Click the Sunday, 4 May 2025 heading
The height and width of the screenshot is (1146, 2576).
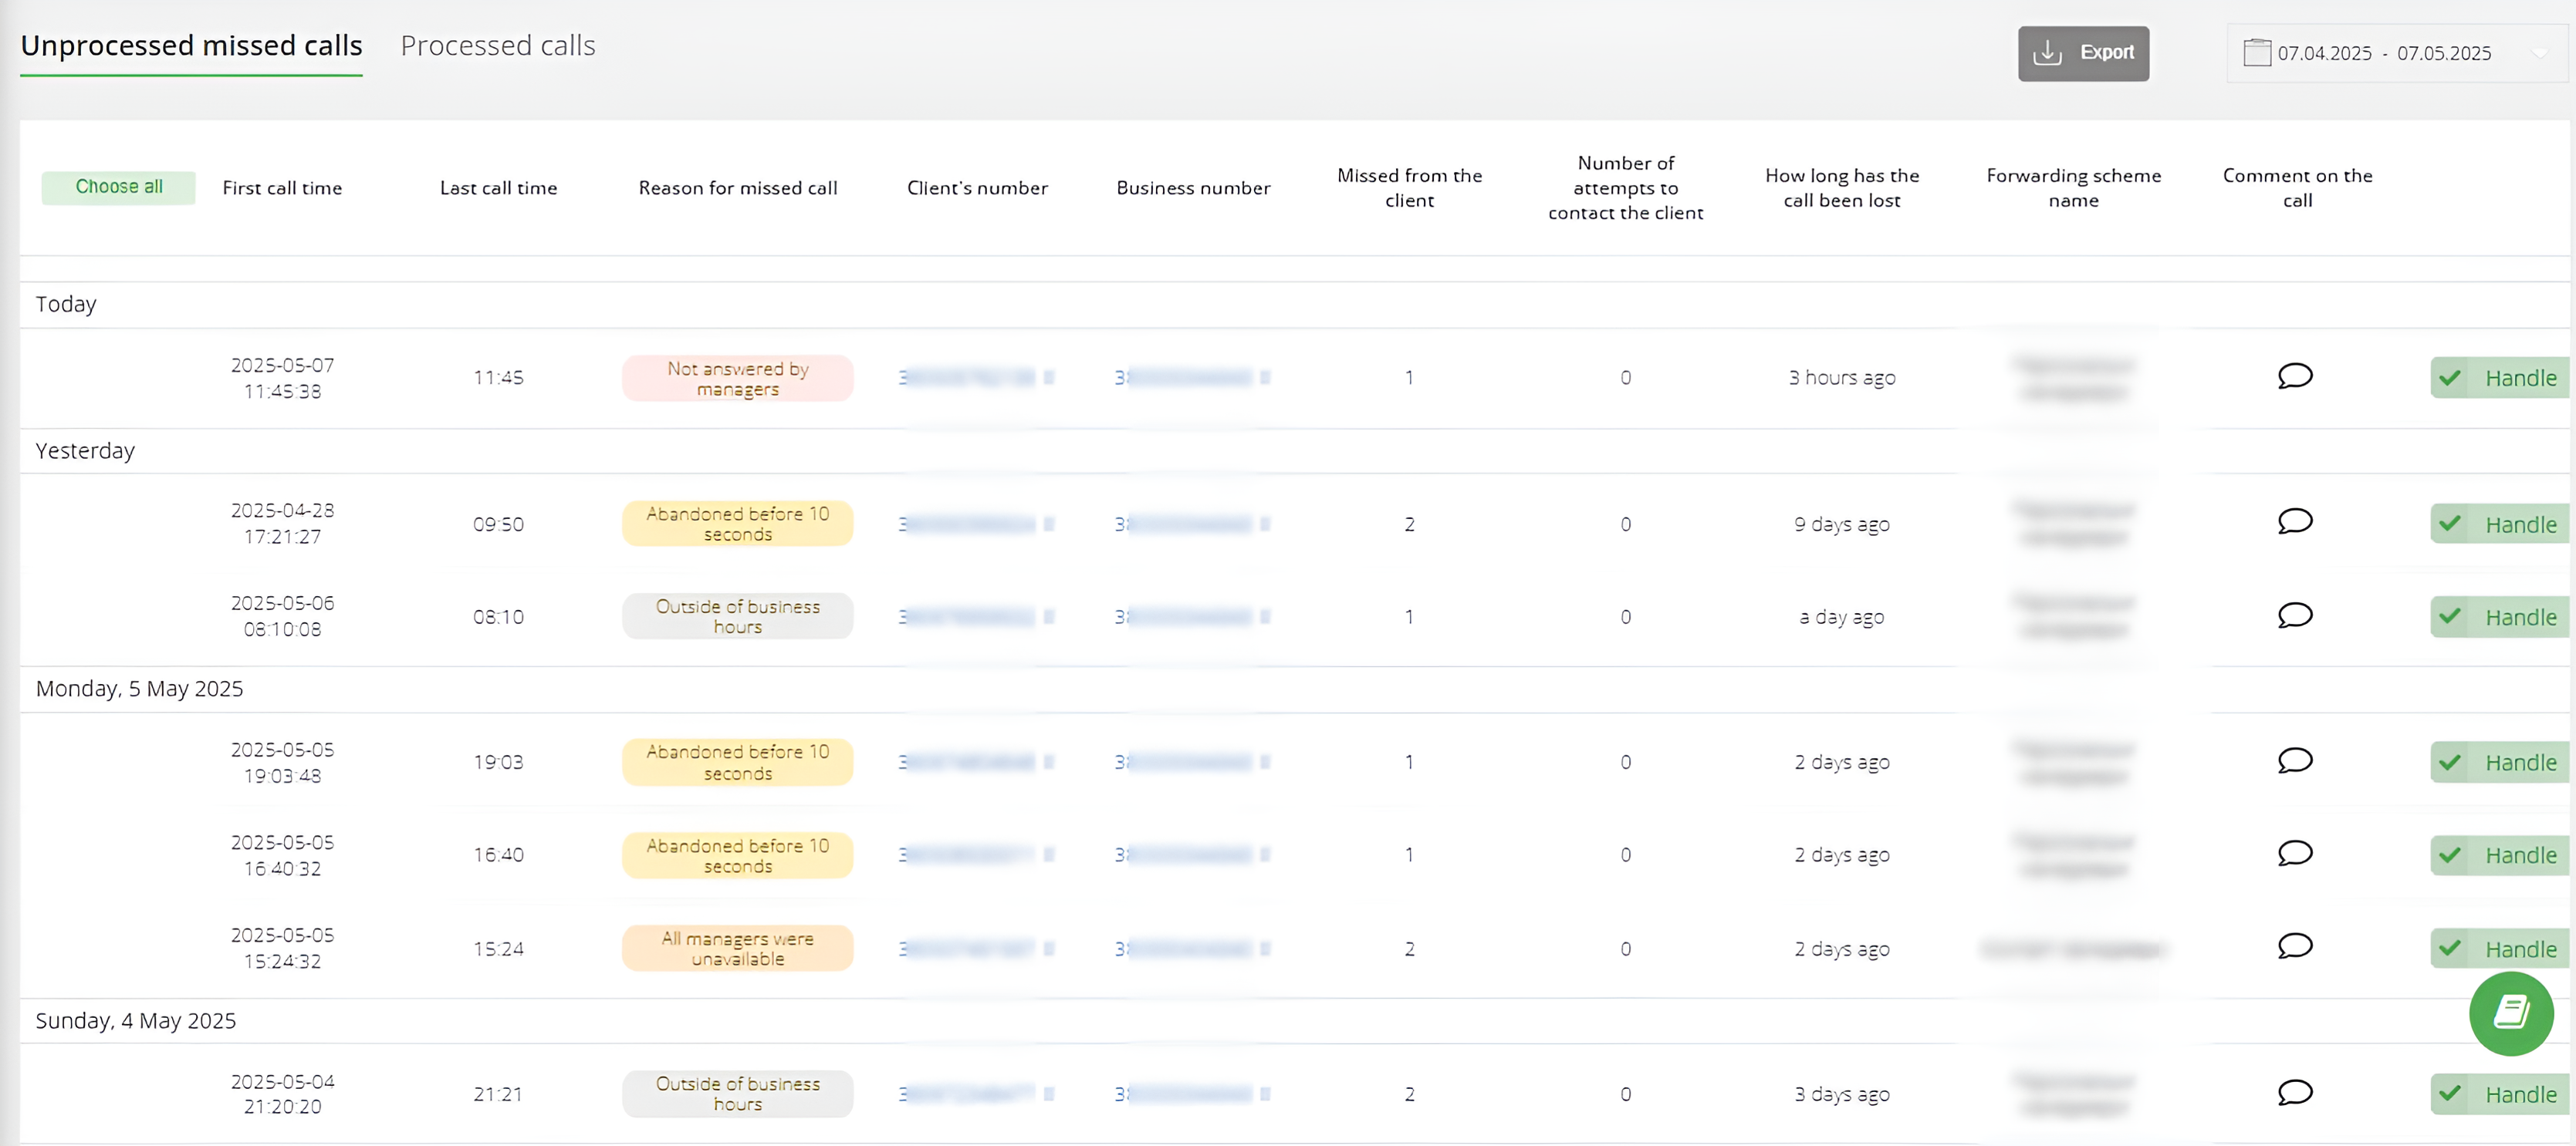point(136,1020)
